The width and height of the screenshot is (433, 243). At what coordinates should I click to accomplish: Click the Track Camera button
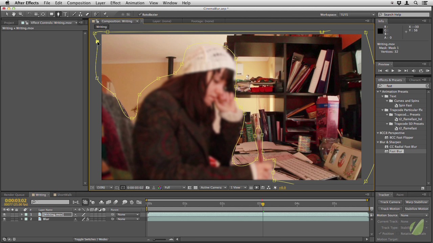click(x=390, y=202)
